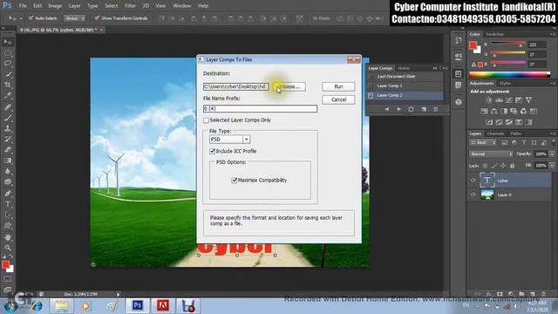Pick a color from the spectrum ramp
Image resolution: width=558 pixels, height=314 pixels.
509,74
